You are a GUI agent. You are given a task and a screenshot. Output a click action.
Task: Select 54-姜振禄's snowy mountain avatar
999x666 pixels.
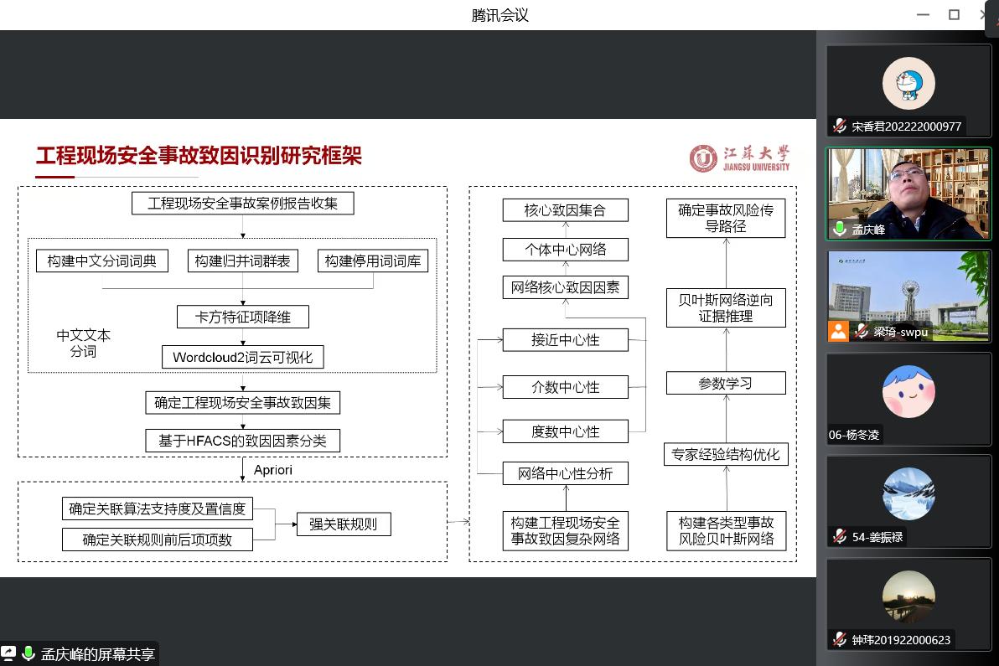tap(908, 494)
